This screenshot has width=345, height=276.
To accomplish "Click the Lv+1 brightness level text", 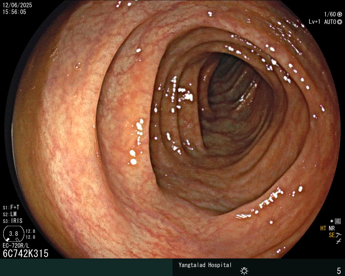I will [315, 22].
